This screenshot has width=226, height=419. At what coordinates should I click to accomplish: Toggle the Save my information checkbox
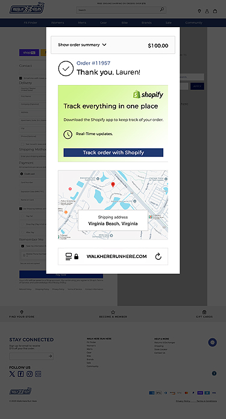(x=23, y=246)
